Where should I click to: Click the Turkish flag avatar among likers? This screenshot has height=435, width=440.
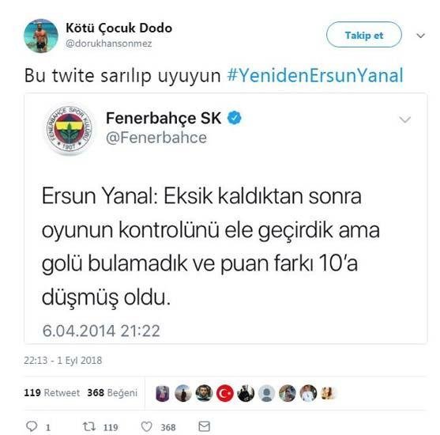pyautogui.click(x=225, y=393)
